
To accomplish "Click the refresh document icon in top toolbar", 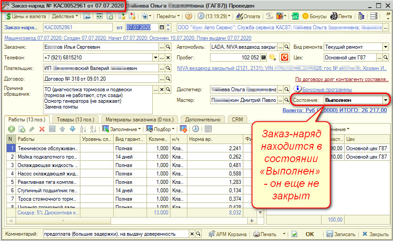I will pos(99,16).
